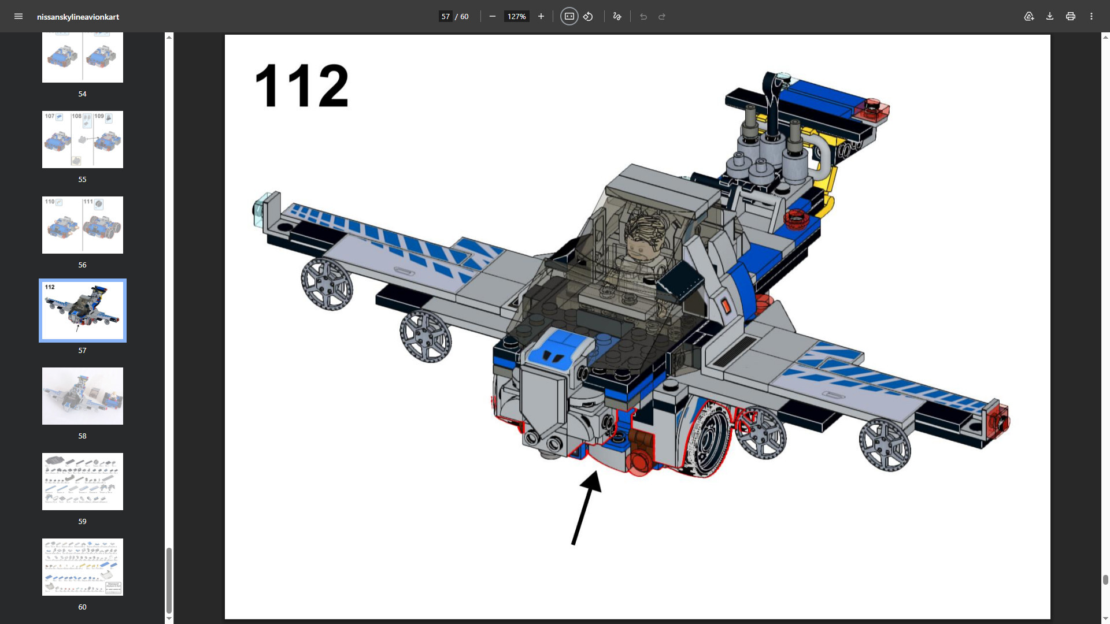Image resolution: width=1110 pixels, height=624 pixels.
Task: Click the redo arrow icon
Action: click(662, 16)
